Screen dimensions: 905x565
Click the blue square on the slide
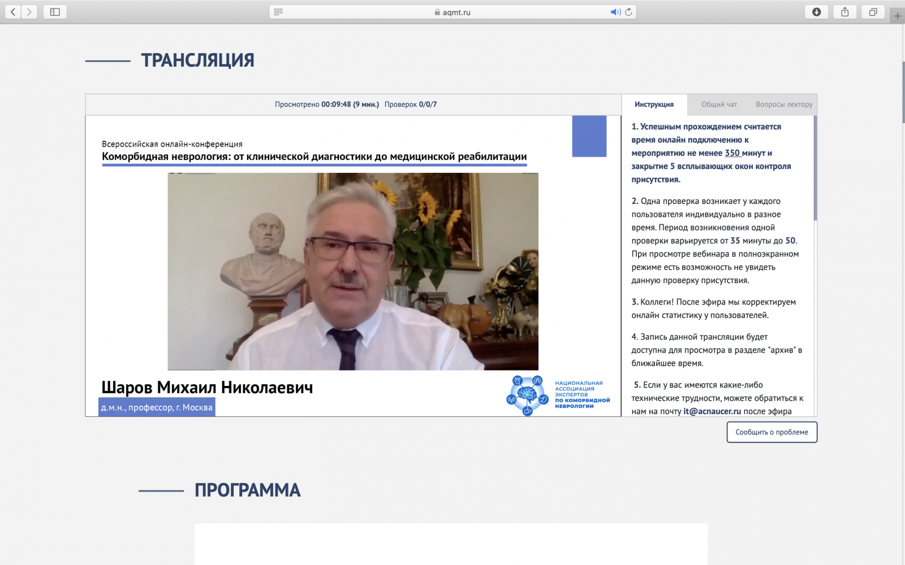[589, 136]
